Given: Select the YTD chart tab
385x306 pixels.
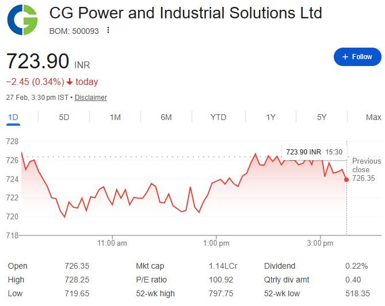Looking at the screenshot, I should 218,117.
